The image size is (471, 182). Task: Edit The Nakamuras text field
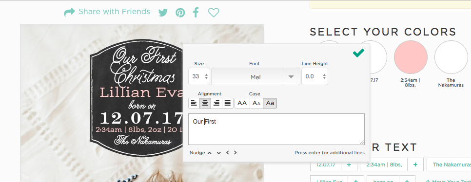[449, 164]
